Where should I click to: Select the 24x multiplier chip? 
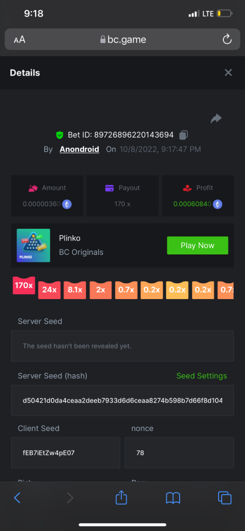[x=50, y=290]
